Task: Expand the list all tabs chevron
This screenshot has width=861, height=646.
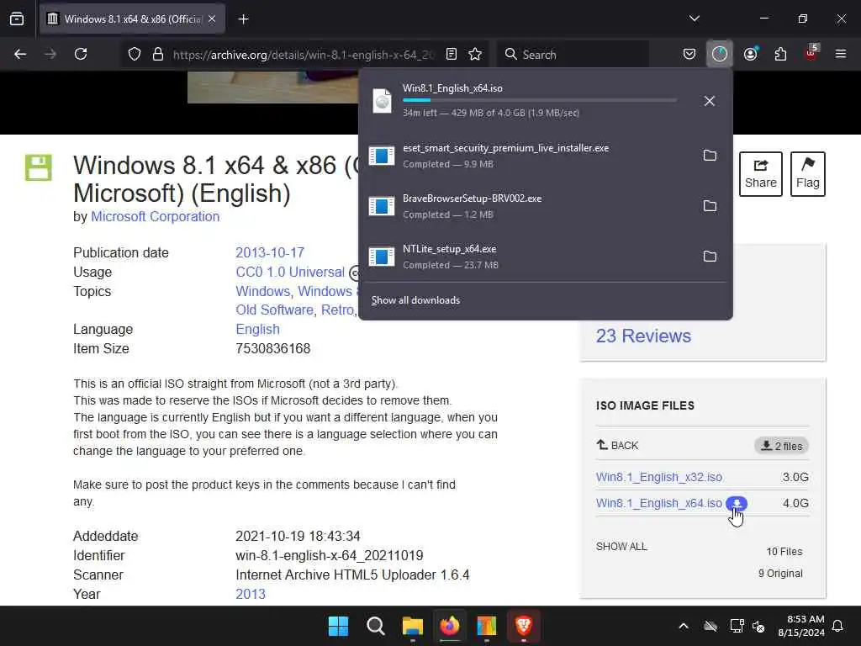Action: coord(694,19)
